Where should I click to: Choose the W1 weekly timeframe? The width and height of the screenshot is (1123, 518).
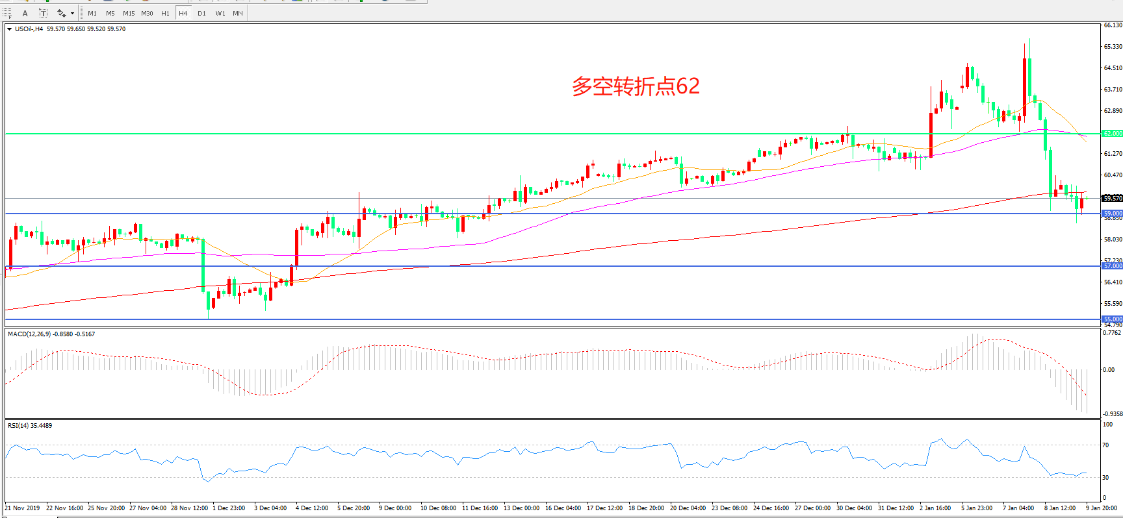(220, 13)
